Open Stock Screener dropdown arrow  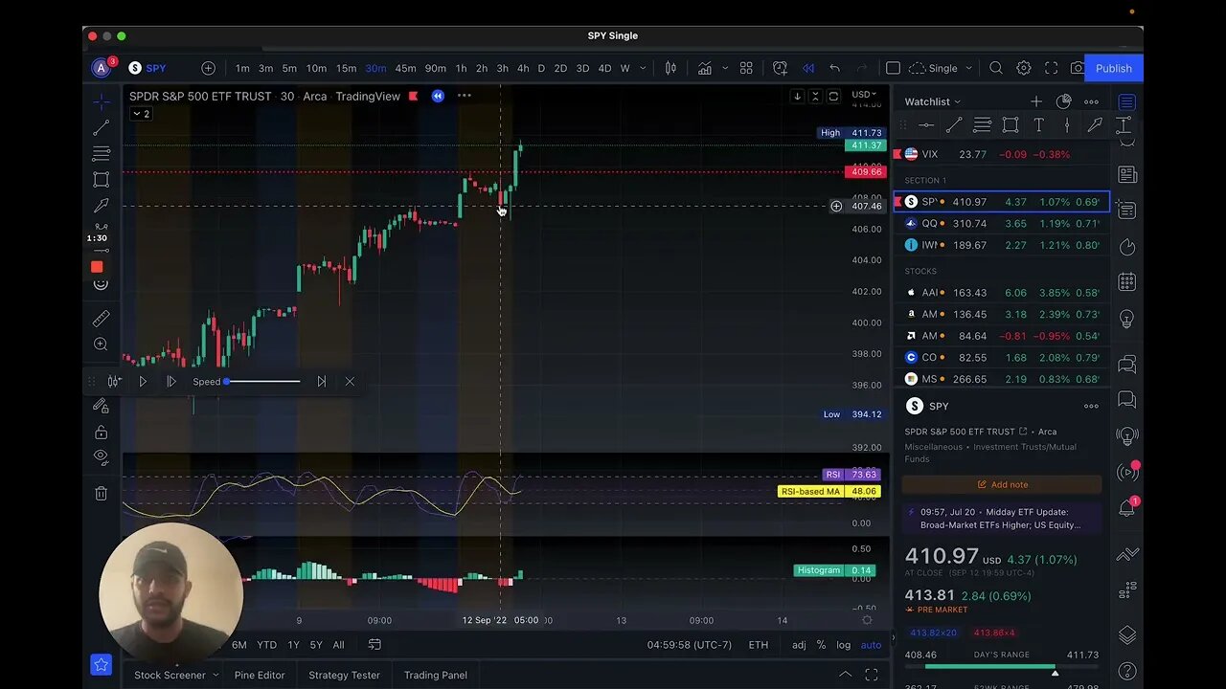tap(215, 675)
